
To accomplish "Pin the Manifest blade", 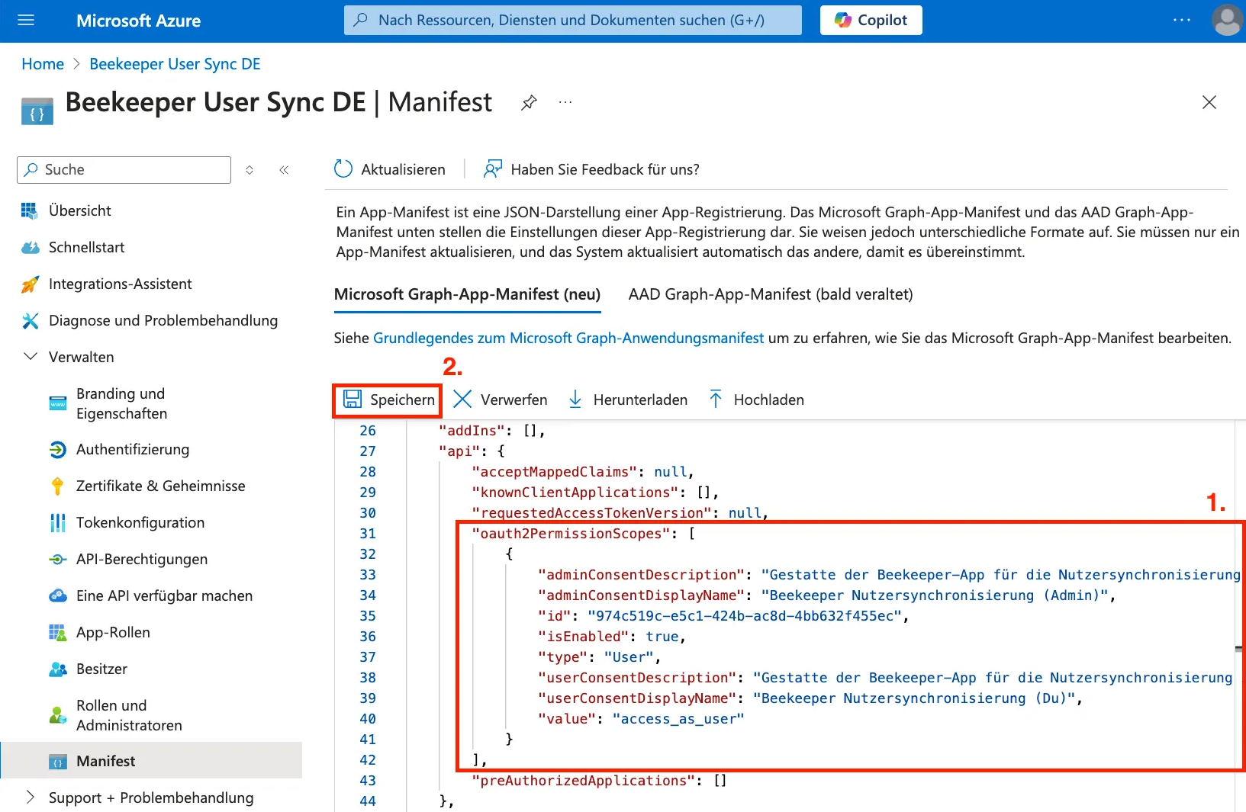I will [529, 102].
